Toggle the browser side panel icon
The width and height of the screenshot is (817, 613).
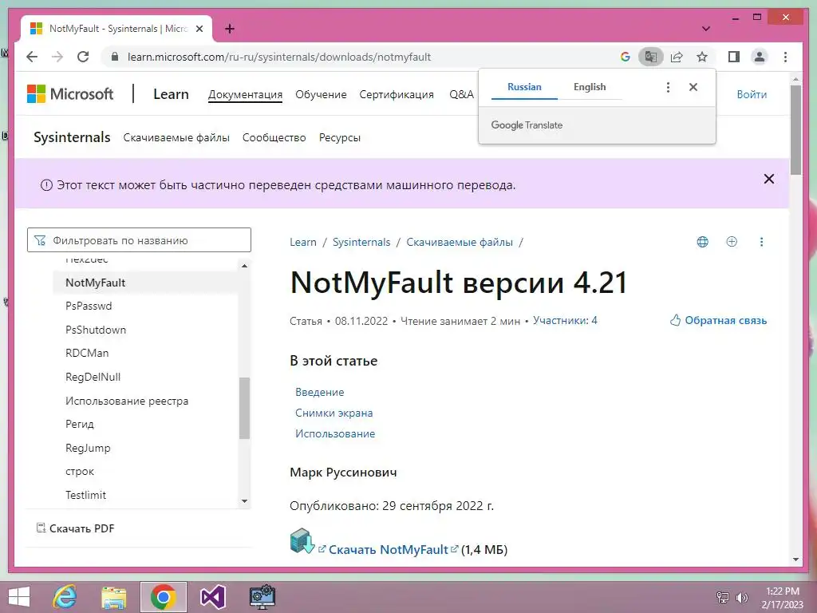point(734,57)
